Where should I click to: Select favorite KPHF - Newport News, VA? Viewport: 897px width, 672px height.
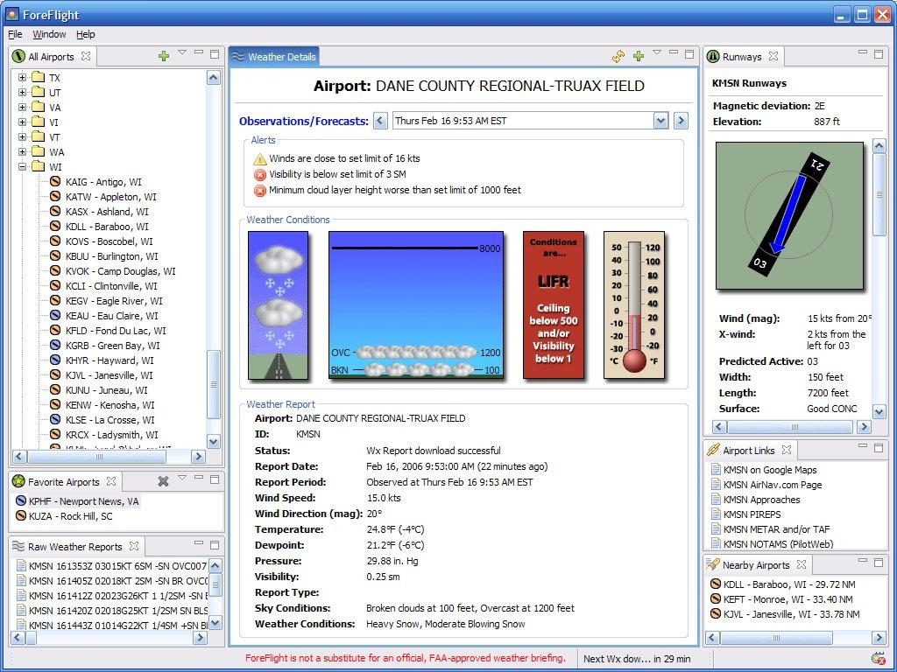tap(83, 501)
